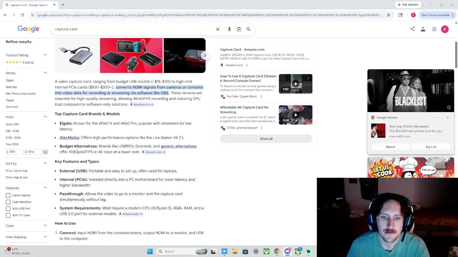
Task: Close the Google Chrome notification popup
Action: tap(448, 117)
